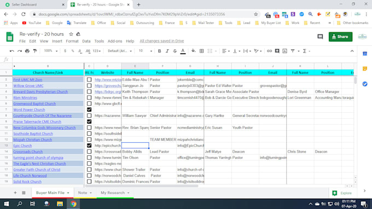Open the zoom 100% dropdown
The width and height of the screenshot is (372, 209).
[51, 51]
